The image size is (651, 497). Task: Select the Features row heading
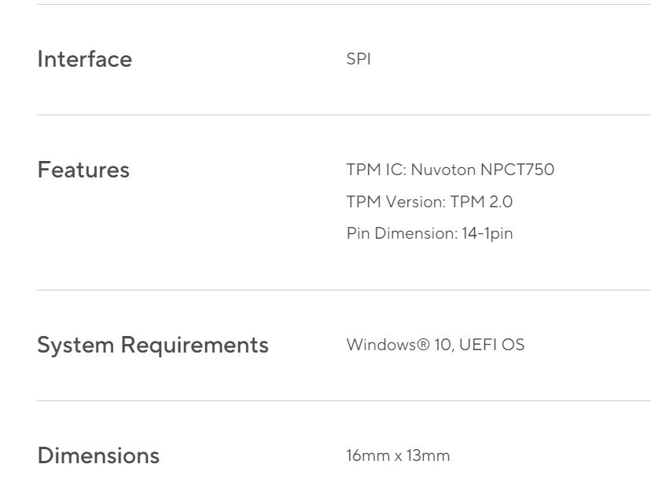83,170
